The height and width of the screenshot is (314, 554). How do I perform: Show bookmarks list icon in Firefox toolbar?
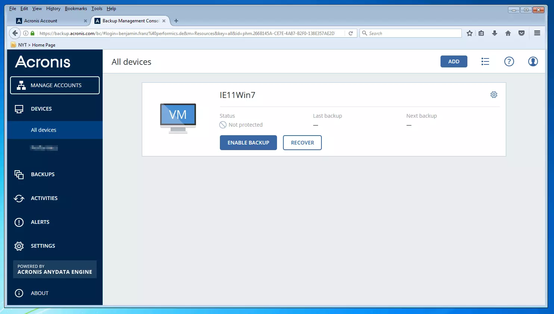(481, 33)
